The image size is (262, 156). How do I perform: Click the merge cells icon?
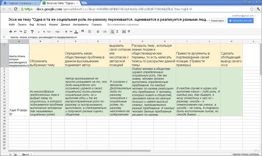[105, 31]
